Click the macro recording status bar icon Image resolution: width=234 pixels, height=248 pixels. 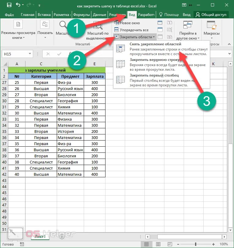point(22,244)
